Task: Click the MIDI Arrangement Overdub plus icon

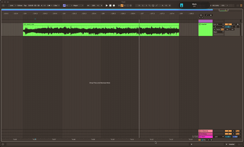Action: 119,5
